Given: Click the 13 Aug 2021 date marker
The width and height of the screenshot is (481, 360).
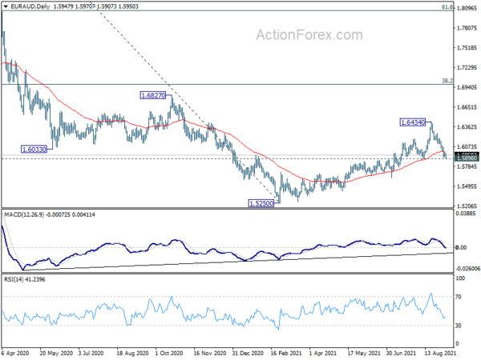Looking at the screenshot, I should 440,353.
